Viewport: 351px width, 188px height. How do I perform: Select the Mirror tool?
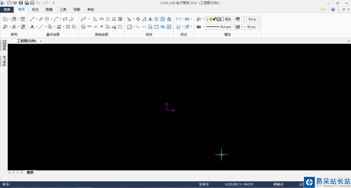point(151,19)
